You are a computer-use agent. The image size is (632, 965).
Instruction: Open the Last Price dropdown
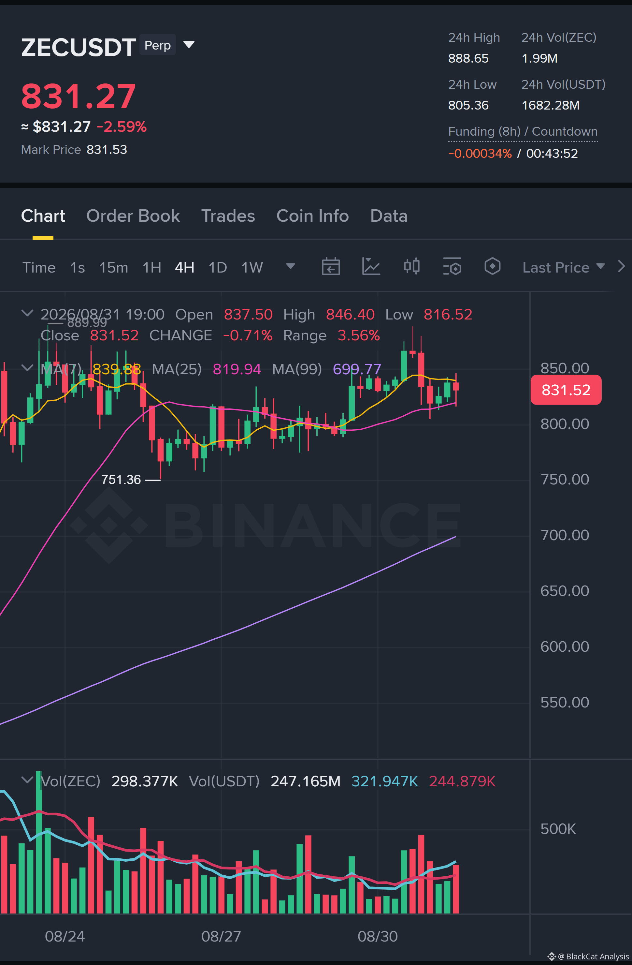click(564, 268)
